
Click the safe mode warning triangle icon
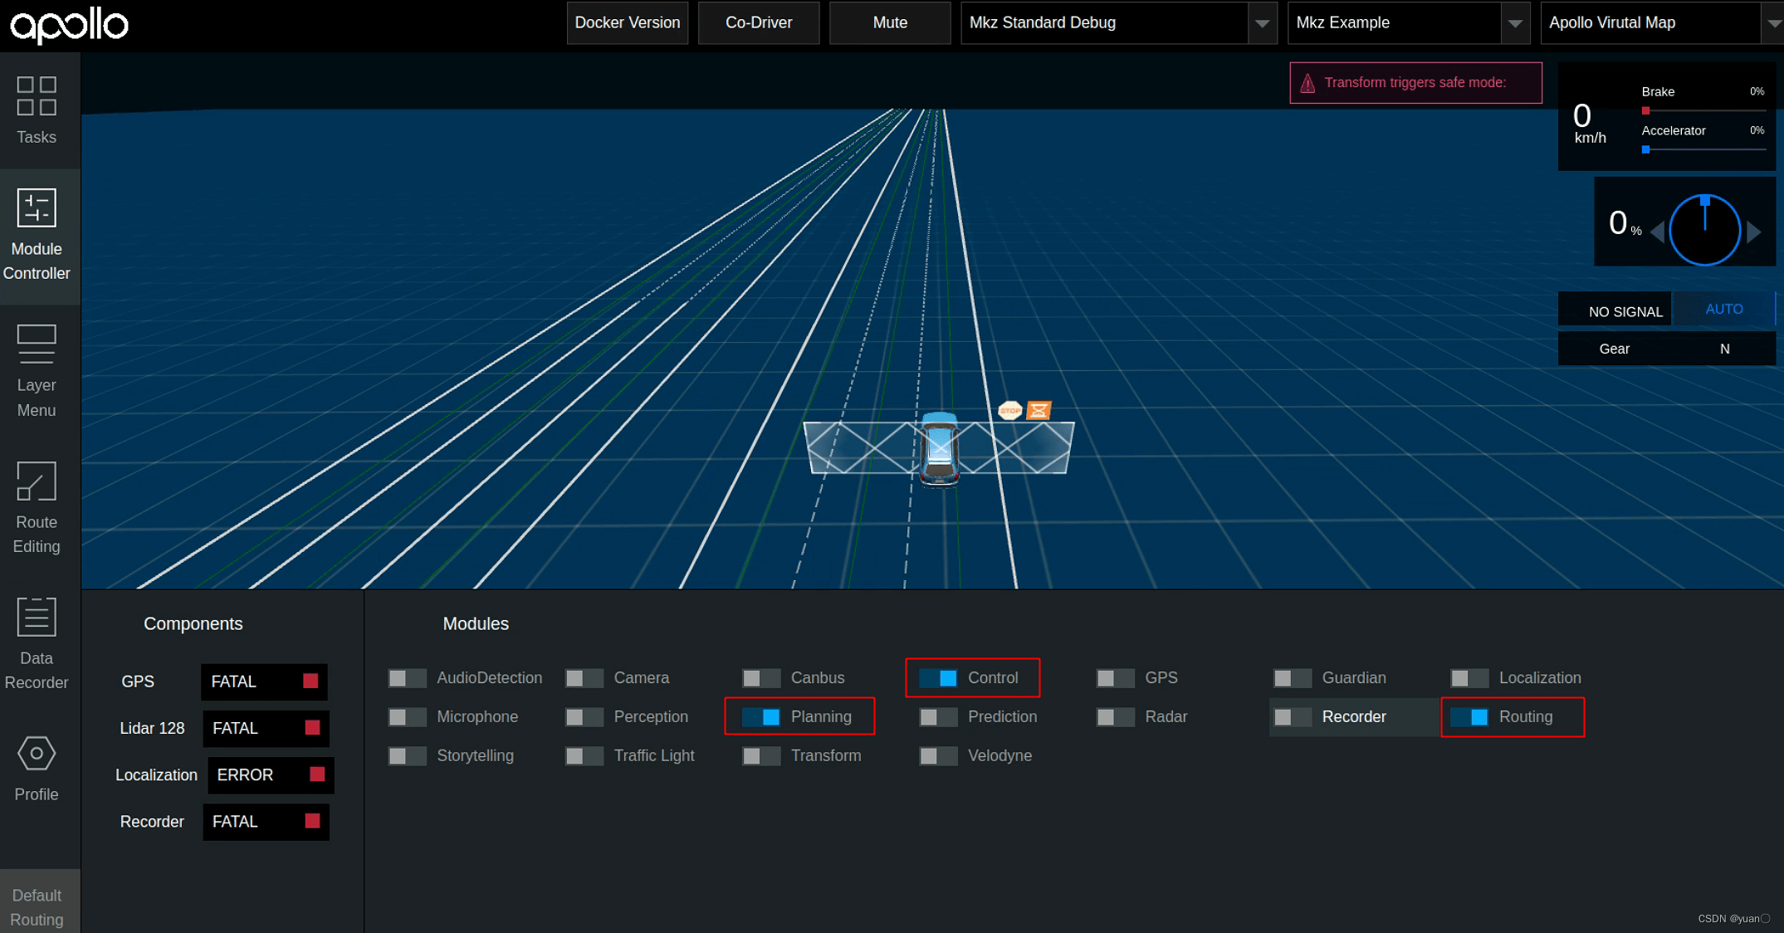pos(1307,83)
